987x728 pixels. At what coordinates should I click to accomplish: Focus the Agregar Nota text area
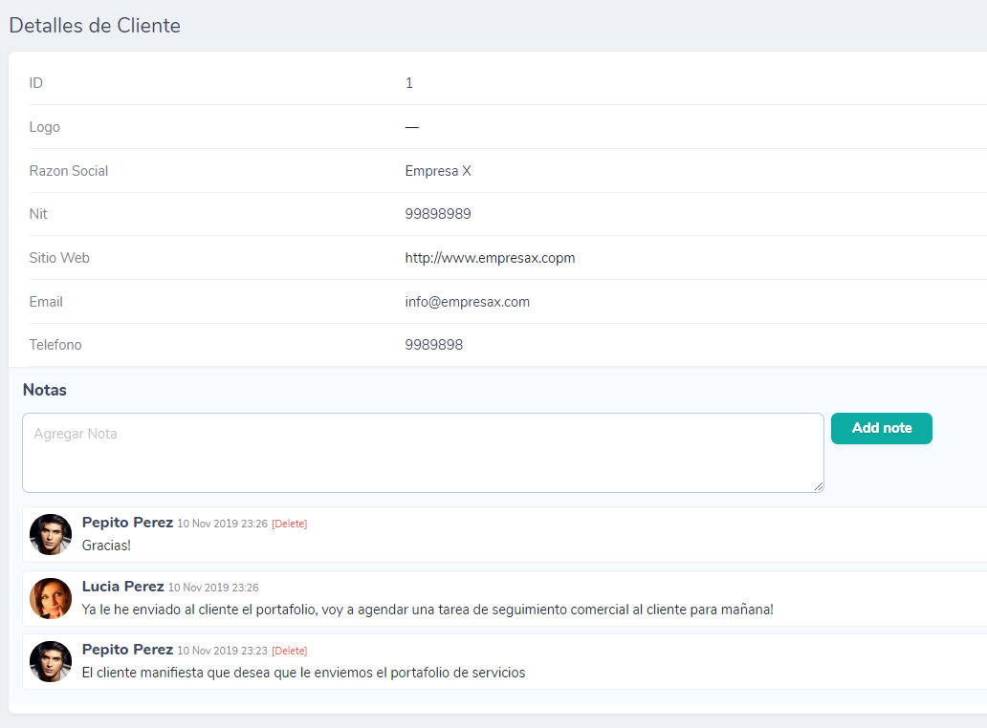[422, 453]
